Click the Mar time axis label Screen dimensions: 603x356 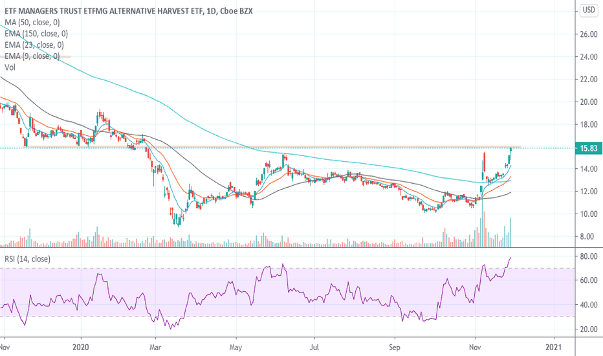click(x=155, y=347)
